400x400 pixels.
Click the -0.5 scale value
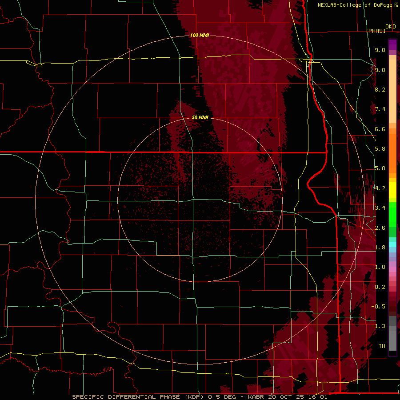(x=378, y=307)
